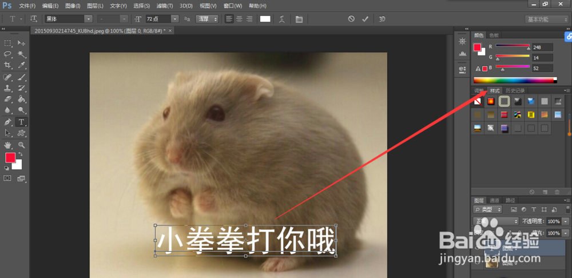Open blend mode dropdown 正常
This screenshot has width=572, height=278.
495,221
